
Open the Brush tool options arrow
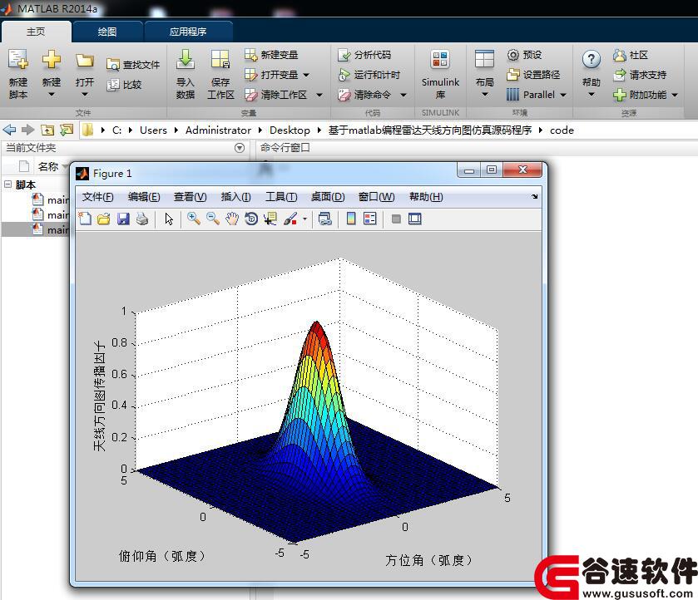(305, 219)
